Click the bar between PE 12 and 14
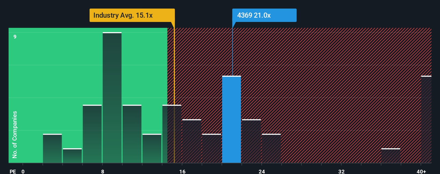This screenshot has height=174, width=440. click(152, 148)
